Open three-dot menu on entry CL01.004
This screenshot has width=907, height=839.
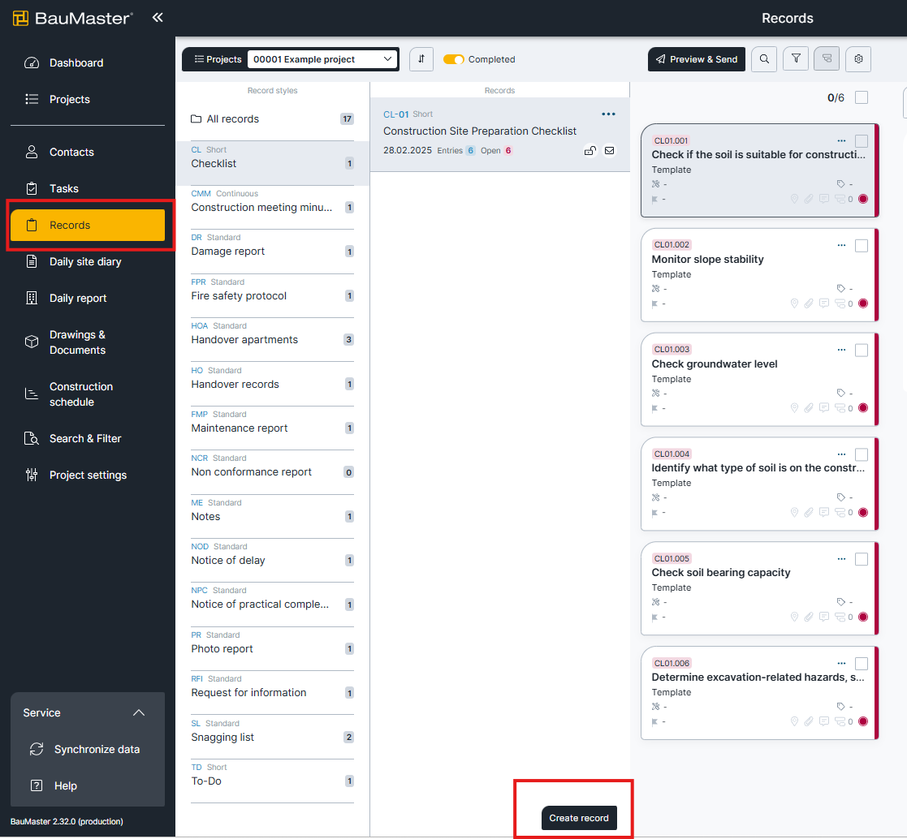[842, 454]
